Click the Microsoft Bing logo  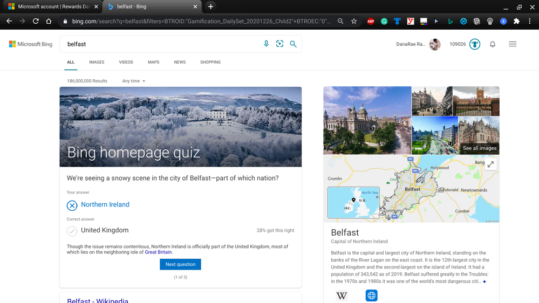coord(31,44)
